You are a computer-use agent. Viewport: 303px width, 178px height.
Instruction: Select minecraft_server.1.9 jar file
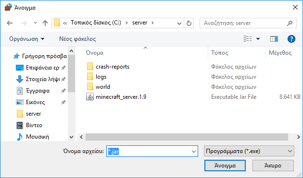(x=121, y=97)
